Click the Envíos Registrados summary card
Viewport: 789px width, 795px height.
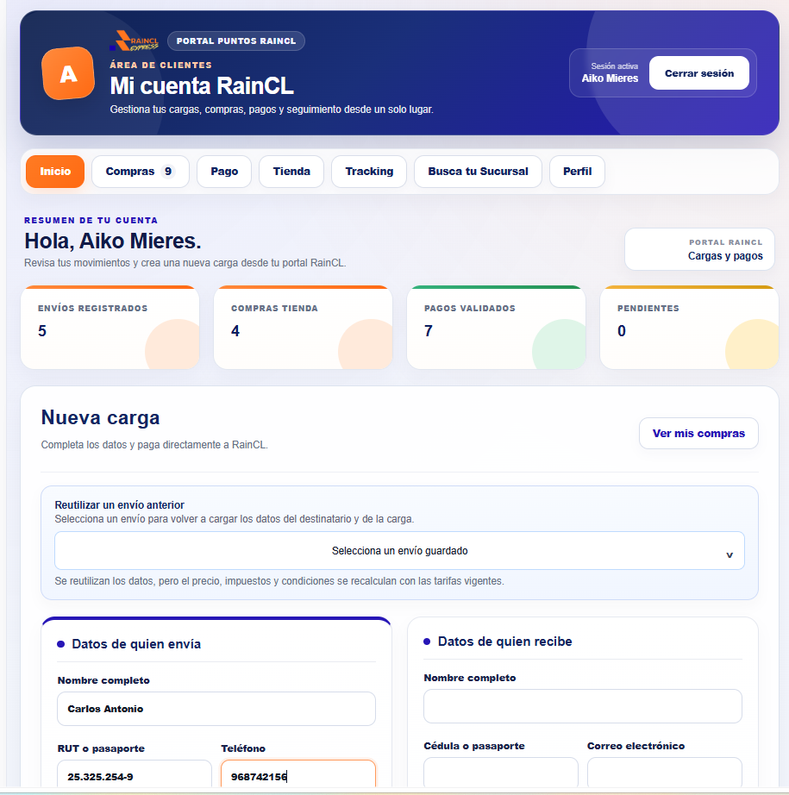pyautogui.click(x=110, y=328)
